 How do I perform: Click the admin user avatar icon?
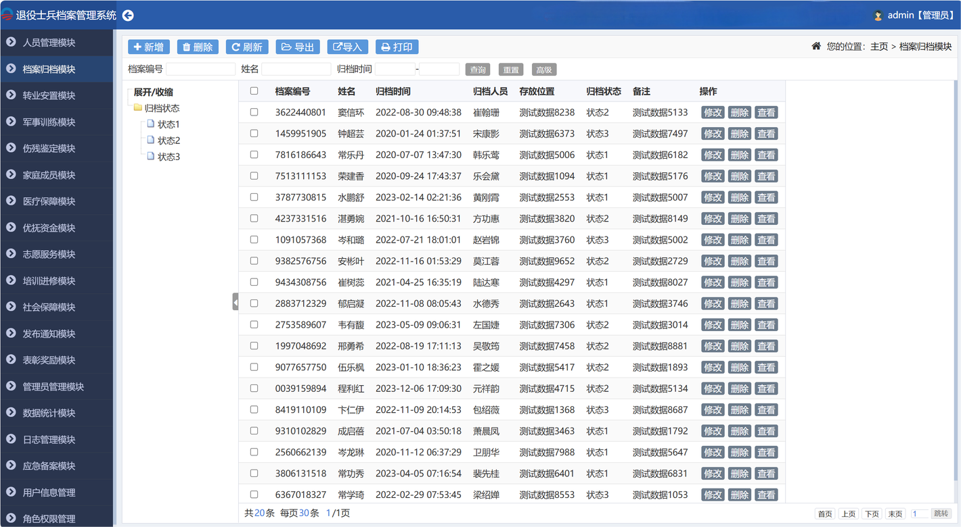(x=878, y=16)
